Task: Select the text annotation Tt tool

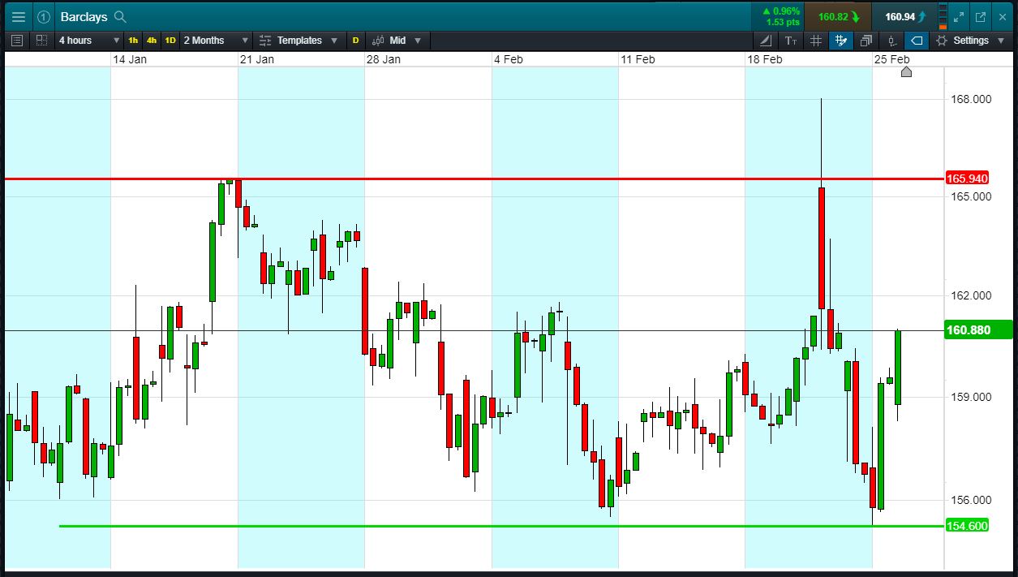Action: click(791, 41)
